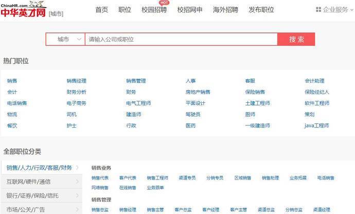Click 电子商务 in hot positions
Screen dimensions: 355x214
[77, 103]
